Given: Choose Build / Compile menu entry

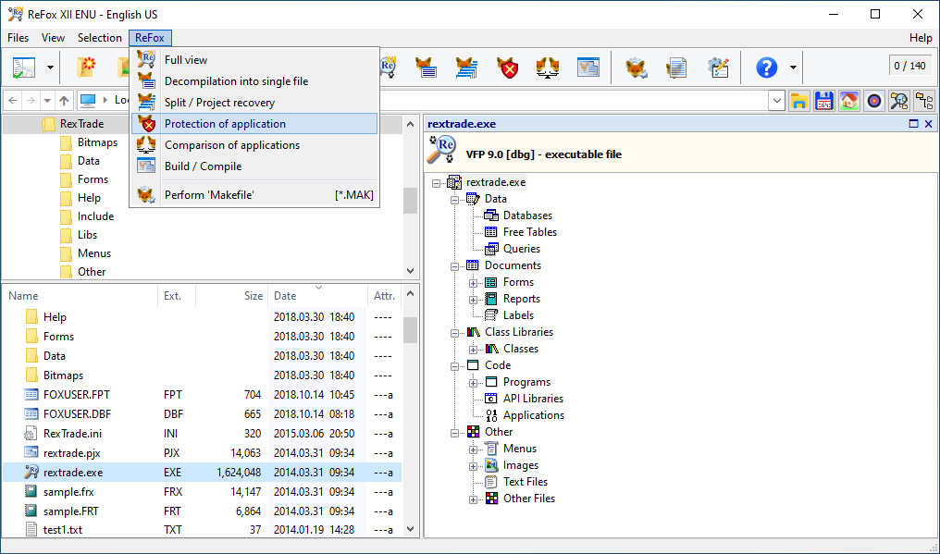Looking at the screenshot, I should click(x=254, y=166).
